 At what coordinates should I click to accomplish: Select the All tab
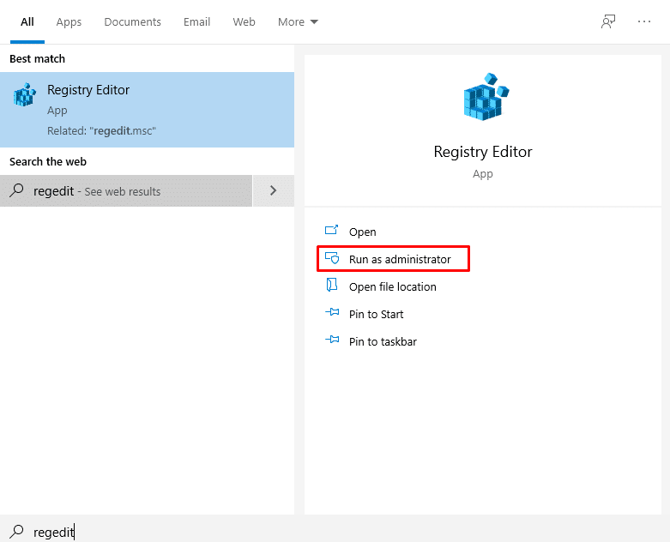point(27,22)
